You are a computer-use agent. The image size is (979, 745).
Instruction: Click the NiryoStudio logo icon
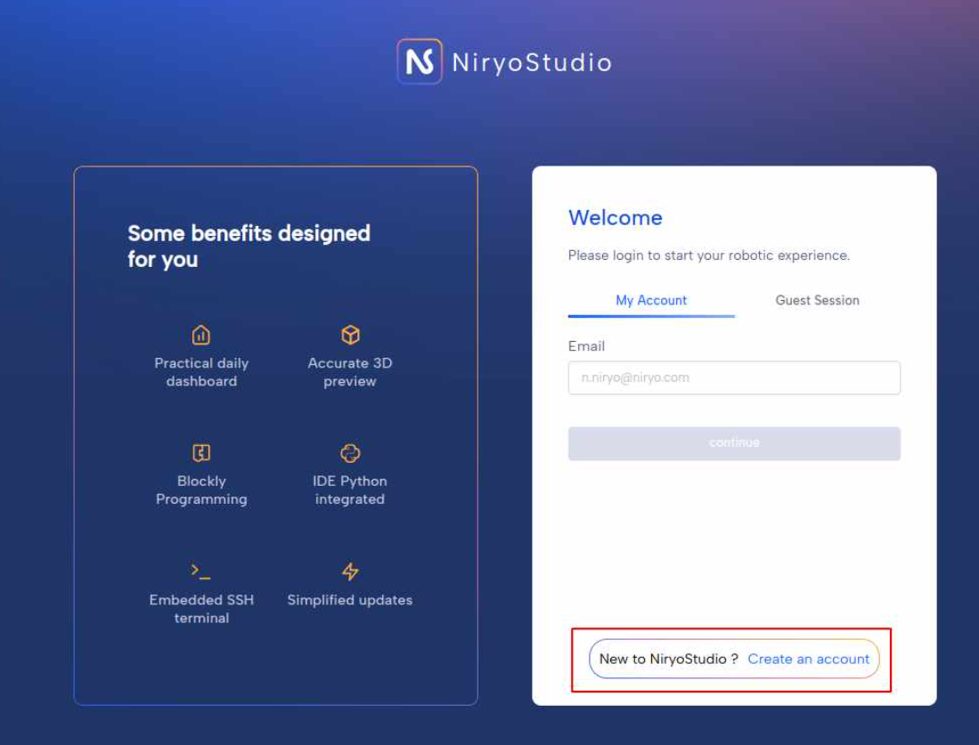tap(420, 61)
